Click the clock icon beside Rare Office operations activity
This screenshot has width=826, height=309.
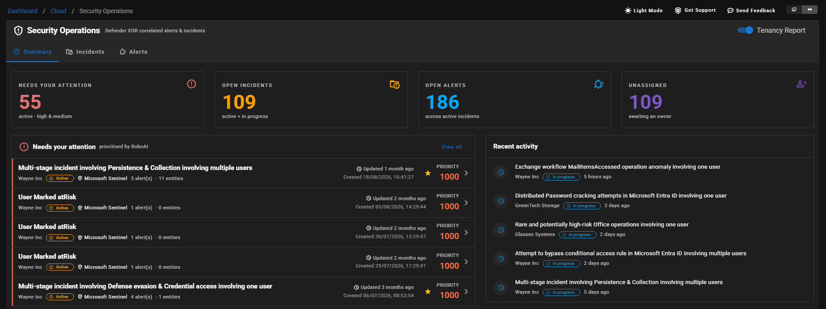tap(501, 230)
